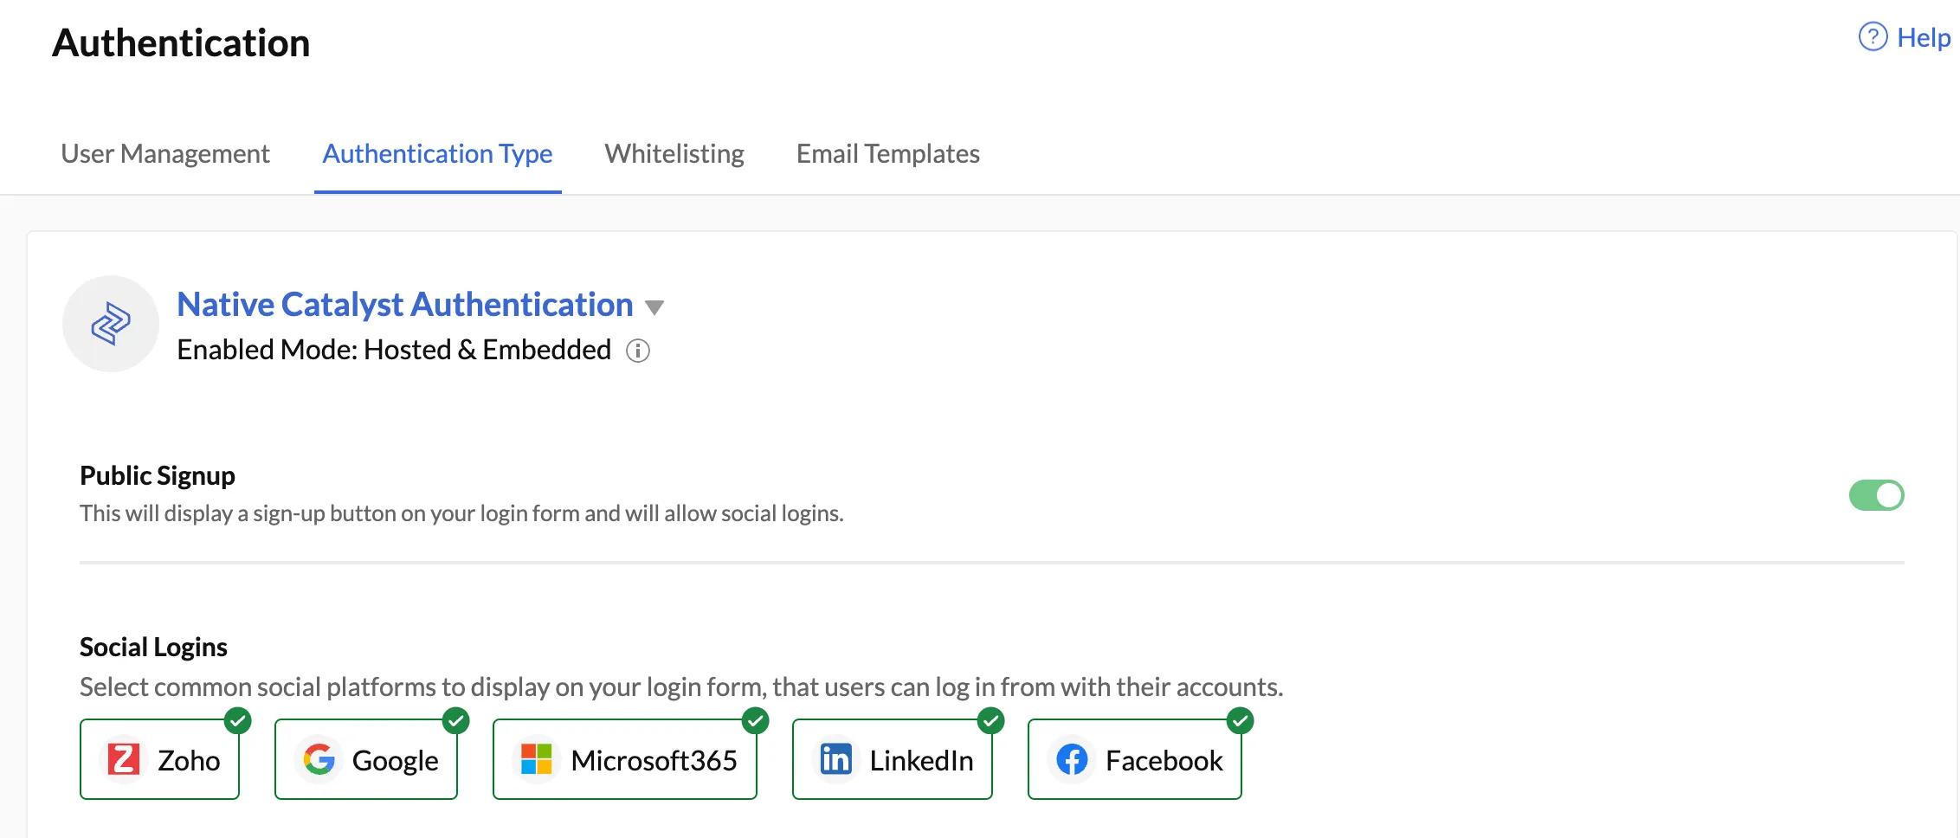The image size is (1960, 838).
Task: Open the Native Catalyst Authentication title menu
Action: click(405, 305)
